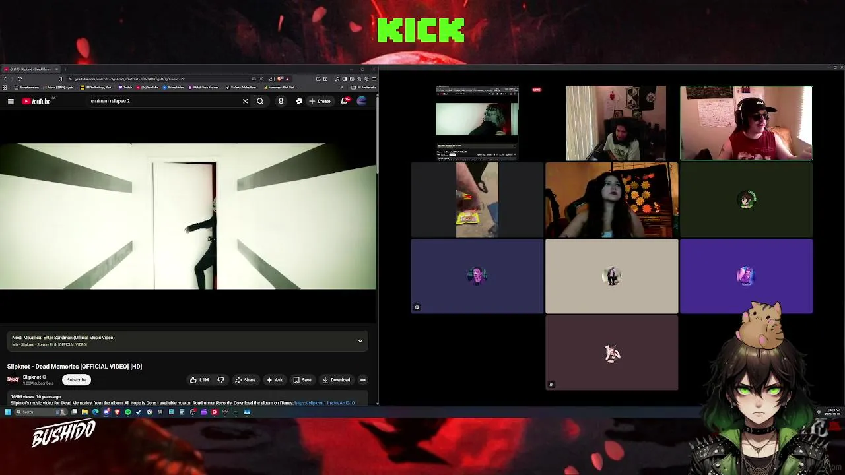845x475 pixels.
Task: Open the YouTube notifications bell
Action: [x=344, y=101]
